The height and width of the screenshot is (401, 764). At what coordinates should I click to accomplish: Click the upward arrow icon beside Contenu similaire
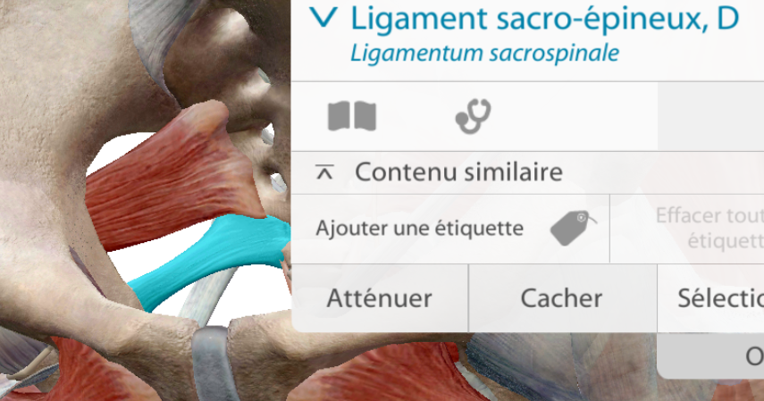coord(324,172)
